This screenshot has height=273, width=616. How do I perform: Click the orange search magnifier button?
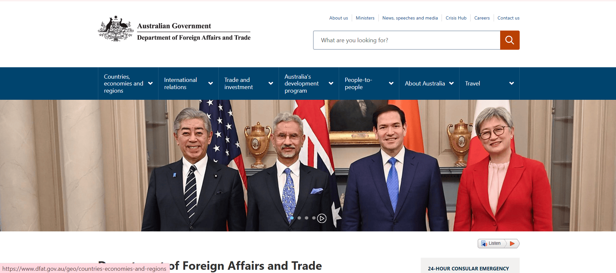510,40
